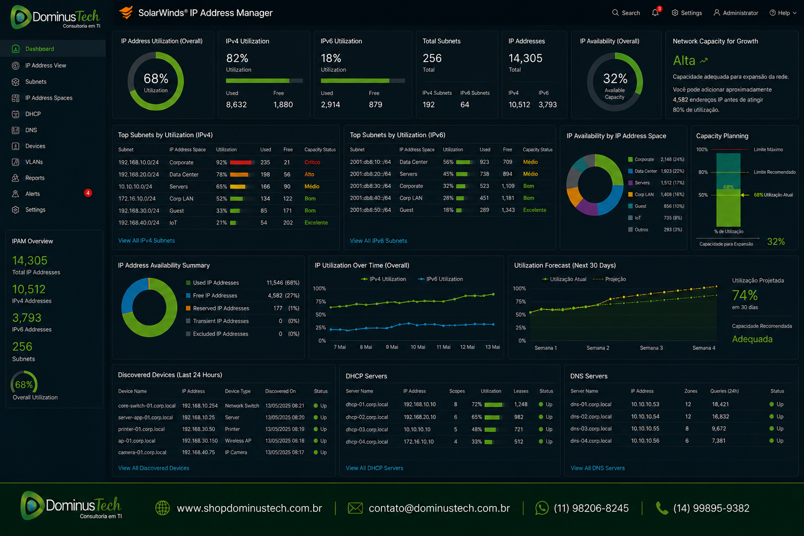804x536 pixels.
Task: Select the VLANs sidebar icon
Action: click(x=16, y=162)
